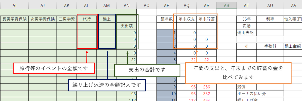
Task: Click the 年末収支 header cell
Action: 186,19
